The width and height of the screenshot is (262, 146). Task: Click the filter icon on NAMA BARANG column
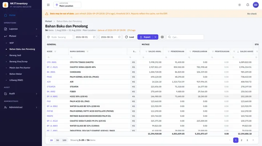tap(88, 51)
